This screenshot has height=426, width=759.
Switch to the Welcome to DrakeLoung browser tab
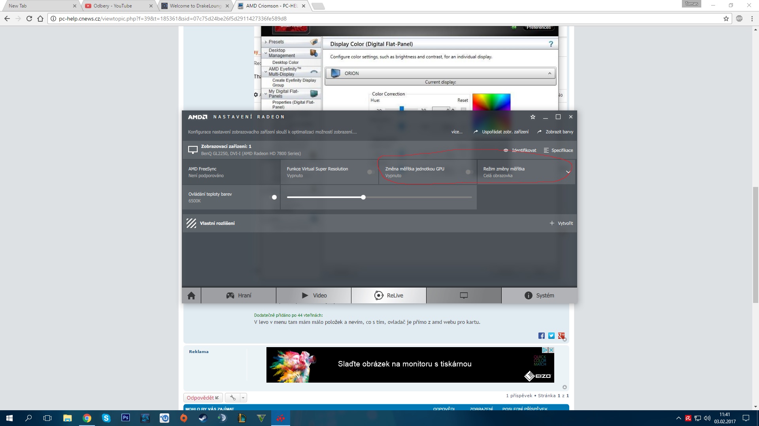195,6
